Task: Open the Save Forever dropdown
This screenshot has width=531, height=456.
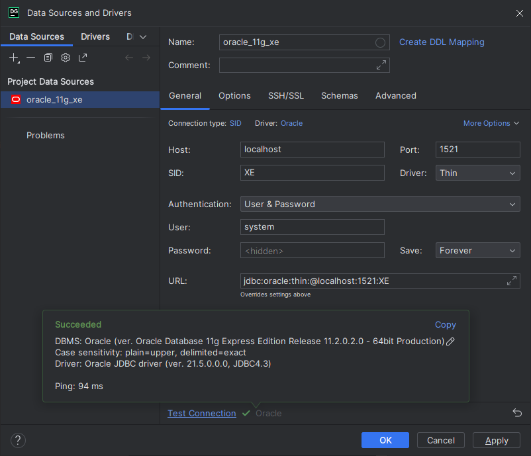Action: pyautogui.click(x=478, y=251)
